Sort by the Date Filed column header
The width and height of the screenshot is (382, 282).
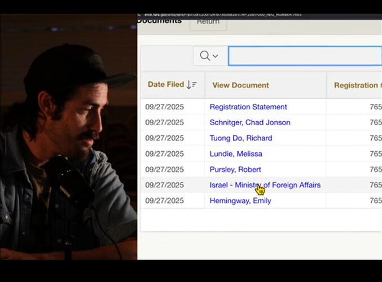pos(166,85)
